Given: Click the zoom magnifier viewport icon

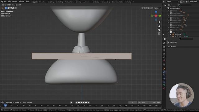Looking at the screenshot, I should point(159,22).
